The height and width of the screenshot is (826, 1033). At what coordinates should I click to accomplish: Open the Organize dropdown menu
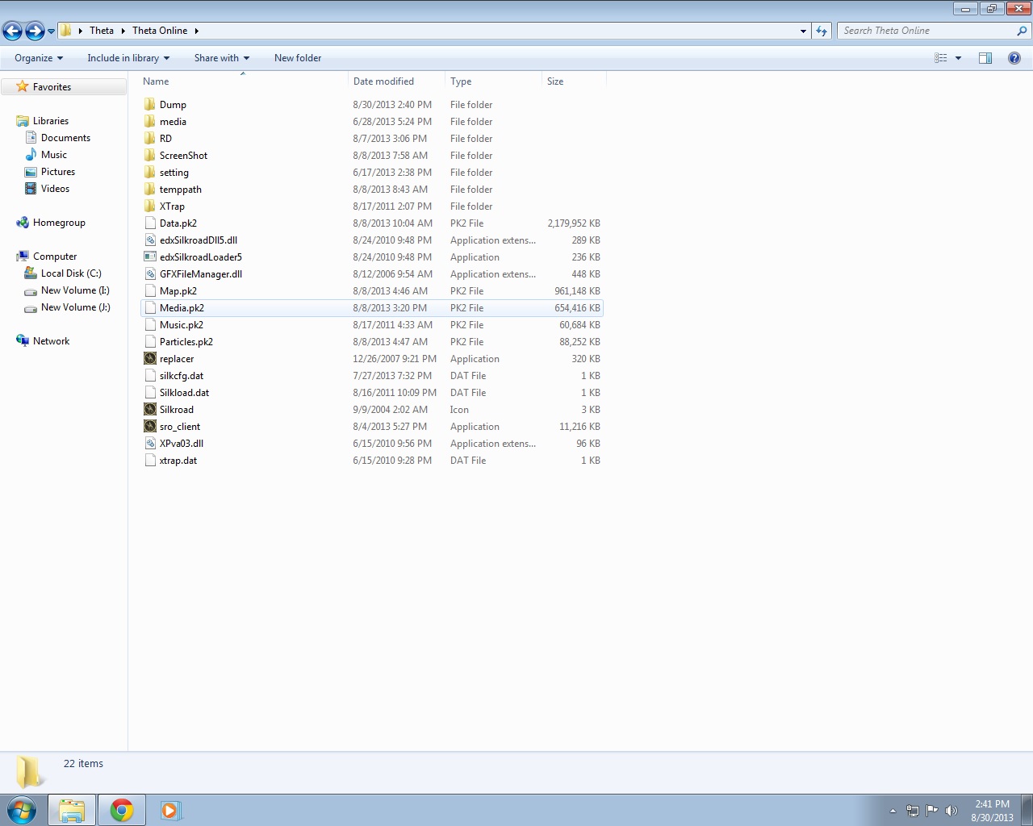[38, 58]
